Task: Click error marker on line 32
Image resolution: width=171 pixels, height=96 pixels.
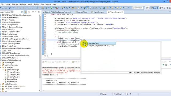Action: coord(43,40)
